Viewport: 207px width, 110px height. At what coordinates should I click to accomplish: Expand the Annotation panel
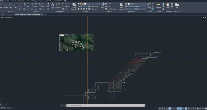(x=60, y=12)
